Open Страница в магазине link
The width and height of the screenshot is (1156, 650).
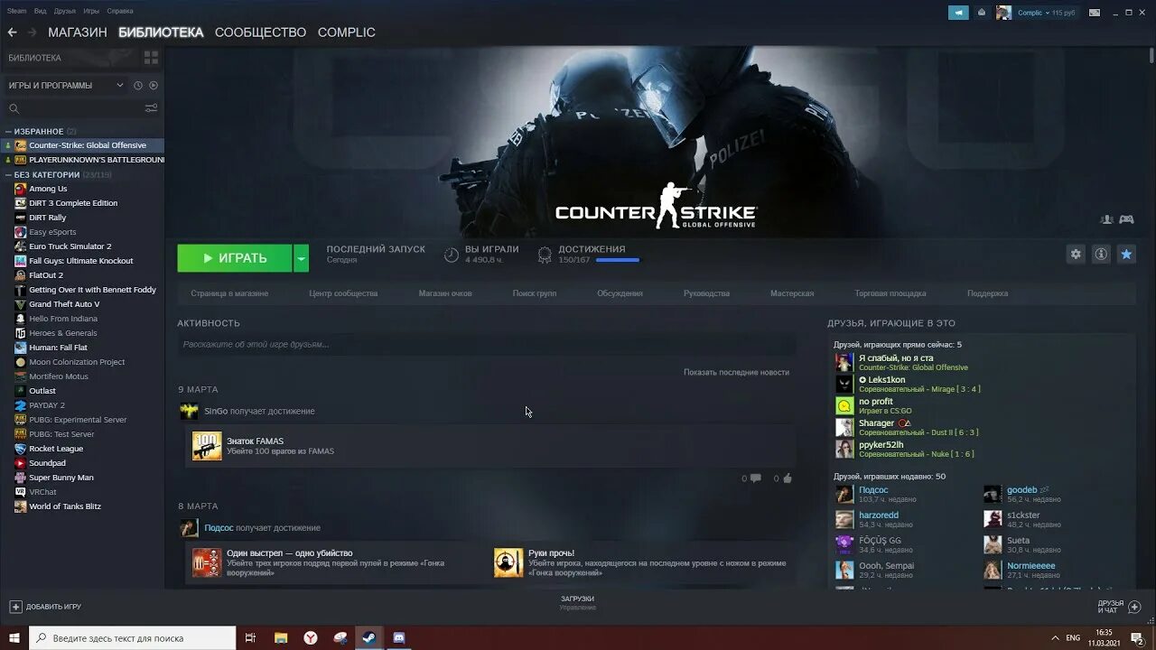coord(229,293)
